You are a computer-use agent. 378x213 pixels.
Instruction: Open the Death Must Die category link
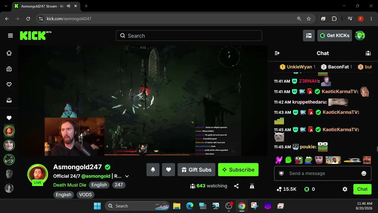(70, 185)
